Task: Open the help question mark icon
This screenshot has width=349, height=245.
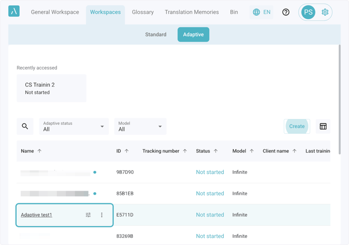Action: click(286, 12)
